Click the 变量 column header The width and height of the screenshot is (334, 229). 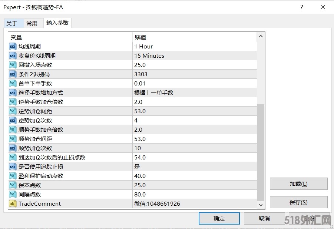pyautogui.click(x=70, y=37)
